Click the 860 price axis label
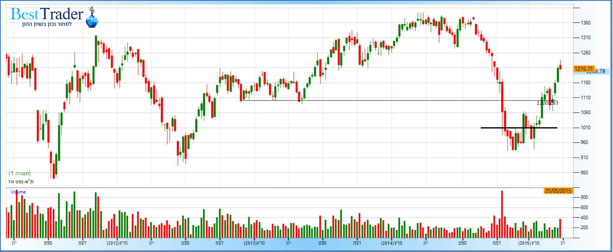 coord(584,172)
